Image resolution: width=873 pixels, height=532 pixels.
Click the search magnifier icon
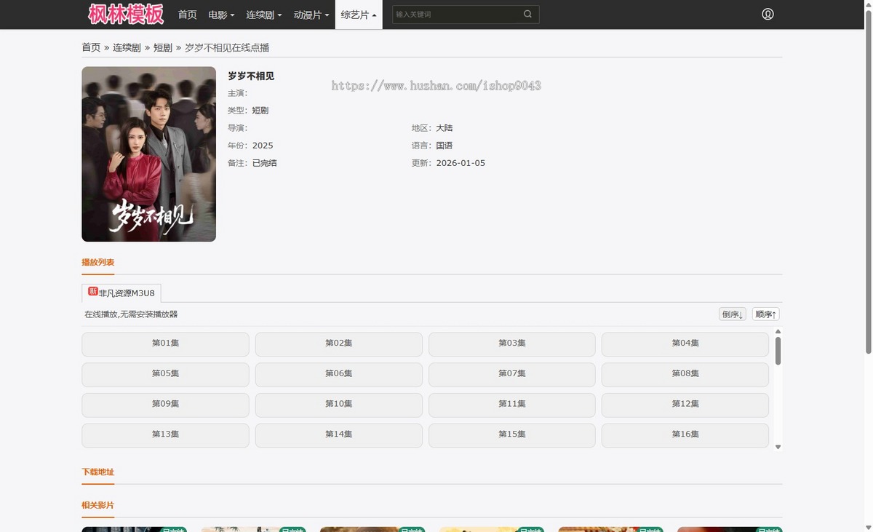point(527,15)
